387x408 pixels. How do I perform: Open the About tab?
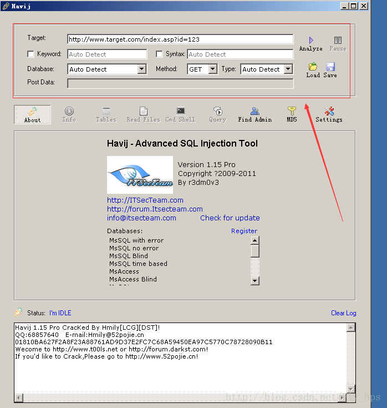click(32, 114)
